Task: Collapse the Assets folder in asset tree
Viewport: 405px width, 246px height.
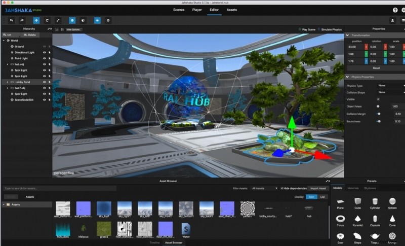Action: pyautogui.click(x=4, y=204)
